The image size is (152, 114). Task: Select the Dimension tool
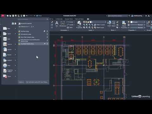coord(63,24)
